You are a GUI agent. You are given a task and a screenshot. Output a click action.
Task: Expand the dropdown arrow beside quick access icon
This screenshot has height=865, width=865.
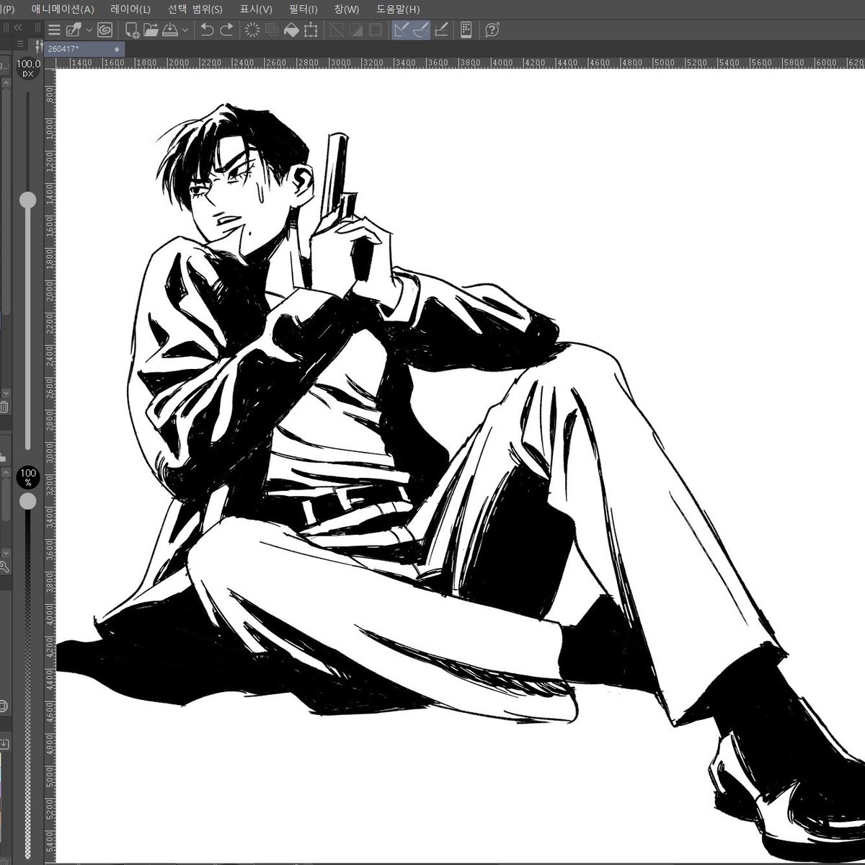click(x=89, y=30)
